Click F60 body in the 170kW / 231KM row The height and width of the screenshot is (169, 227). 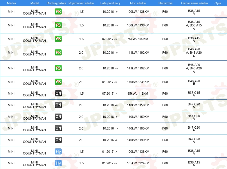(165, 82)
